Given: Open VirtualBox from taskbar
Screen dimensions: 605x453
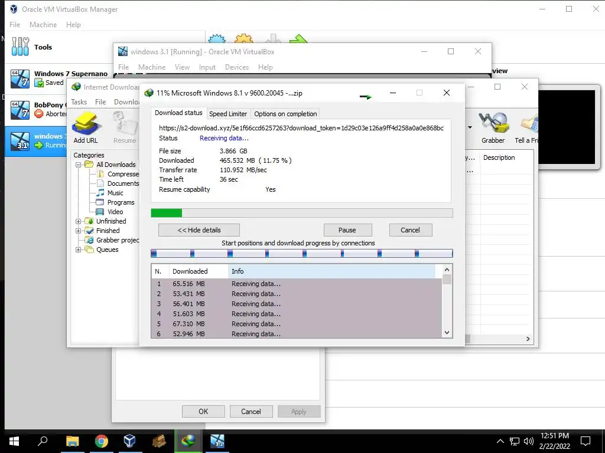Looking at the screenshot, I should [129, 441].
